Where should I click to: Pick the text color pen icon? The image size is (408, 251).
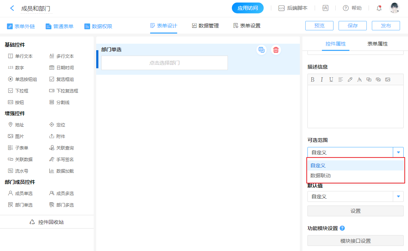pyautogui.click(x=350, y=79)
